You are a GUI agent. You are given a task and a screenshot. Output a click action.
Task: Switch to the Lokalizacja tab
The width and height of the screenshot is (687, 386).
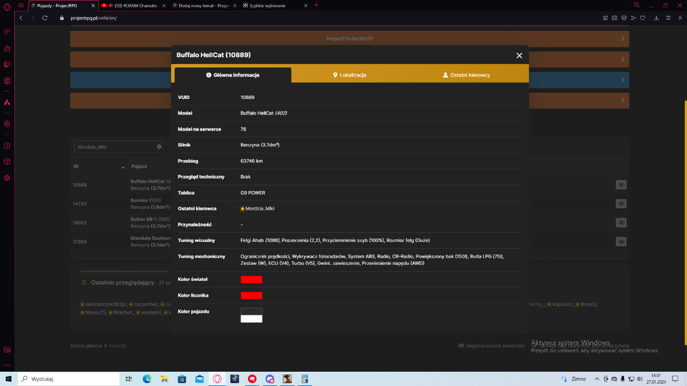pos(350,75)
